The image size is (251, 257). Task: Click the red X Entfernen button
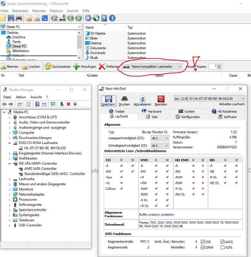[109, 67]
